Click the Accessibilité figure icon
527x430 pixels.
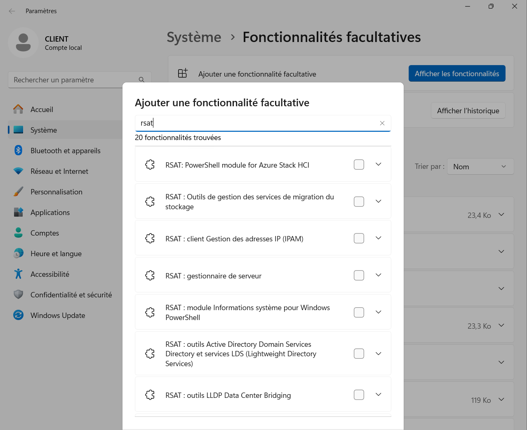[18, 274]
